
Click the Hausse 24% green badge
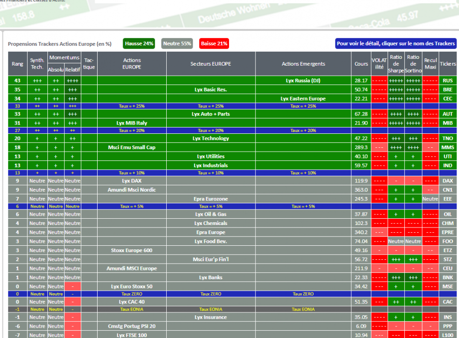pos(139,43)
